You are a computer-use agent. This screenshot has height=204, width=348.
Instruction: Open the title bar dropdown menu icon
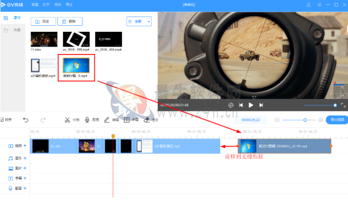319,5
